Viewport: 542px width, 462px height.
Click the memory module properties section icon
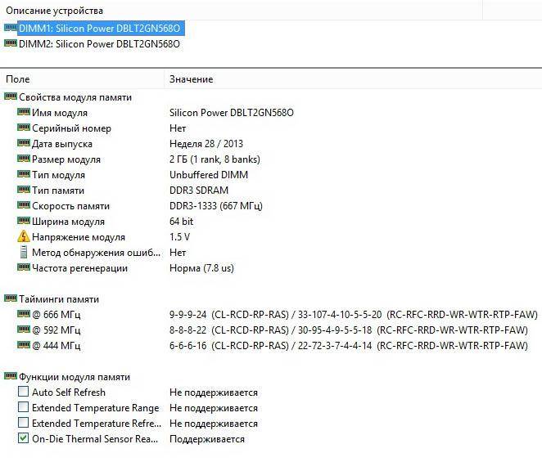[11, 97]
